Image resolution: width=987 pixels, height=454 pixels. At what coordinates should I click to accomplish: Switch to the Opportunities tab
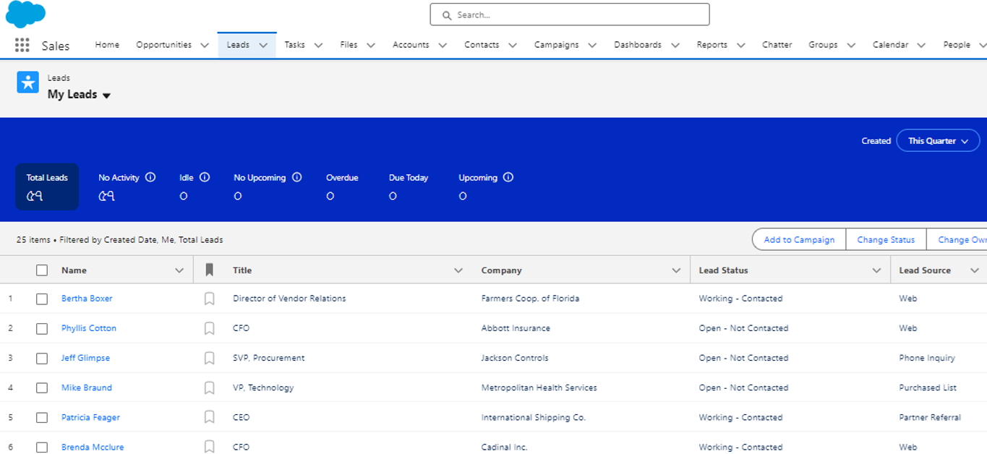(x=163, y=45)
